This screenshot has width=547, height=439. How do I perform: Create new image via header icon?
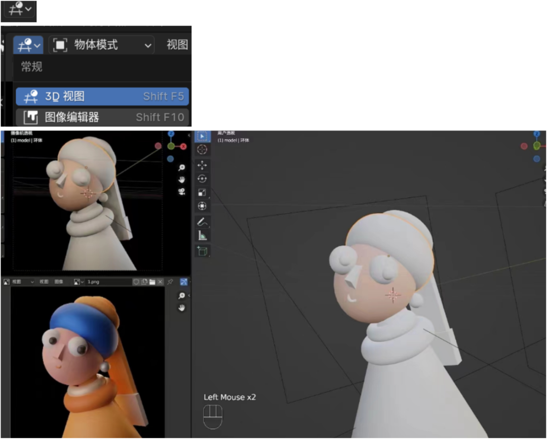(x=144, y=282)
